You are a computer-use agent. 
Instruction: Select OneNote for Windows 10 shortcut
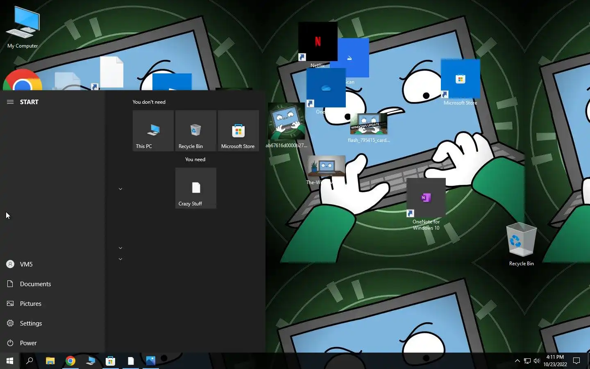426,204
